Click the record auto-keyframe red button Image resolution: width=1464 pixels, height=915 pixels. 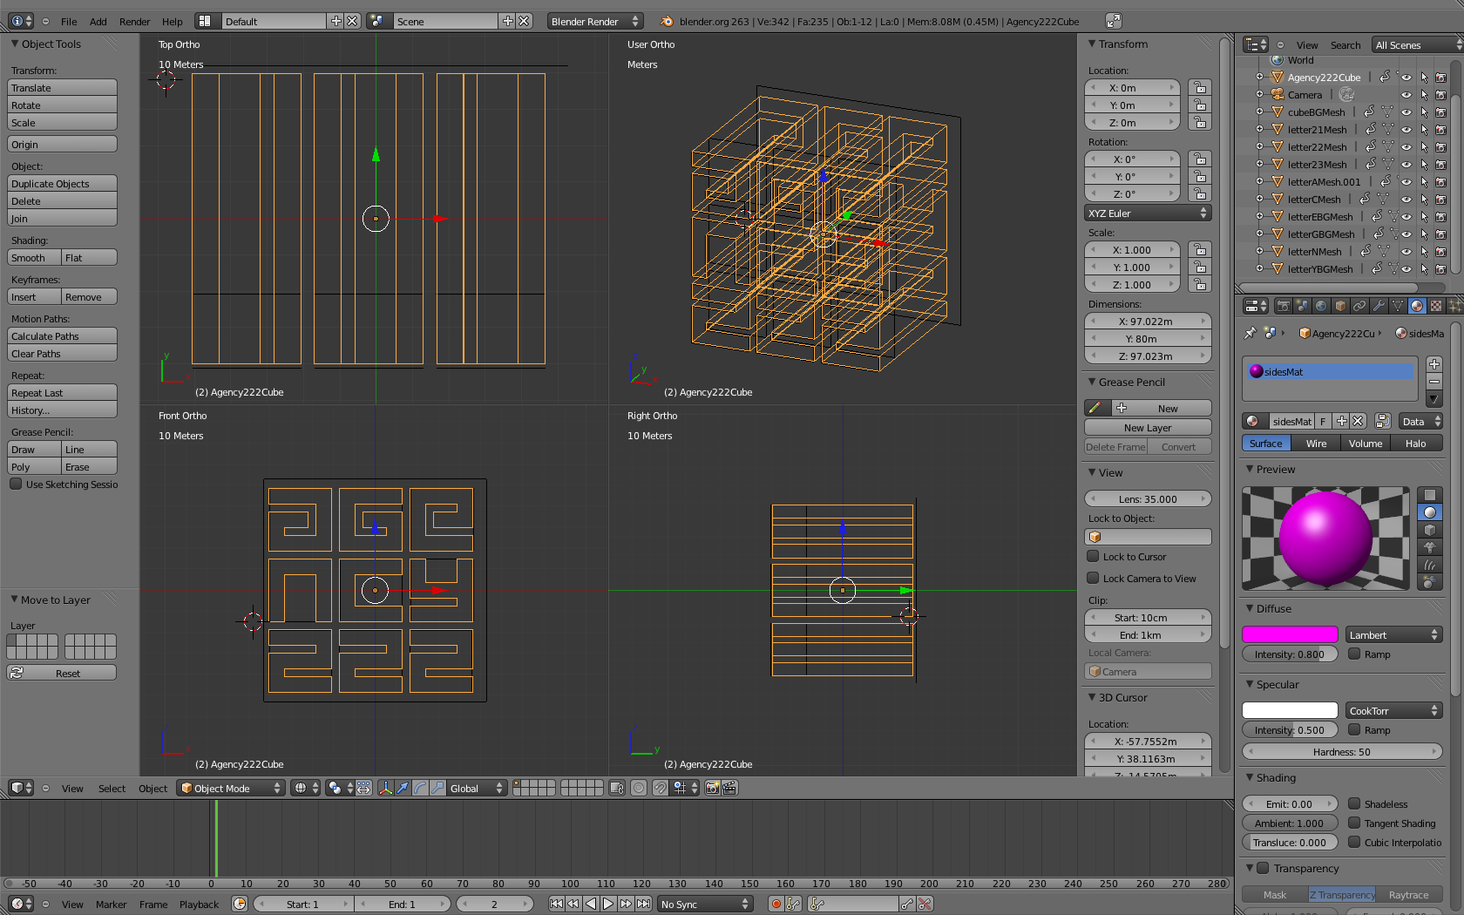pos(776,904)
